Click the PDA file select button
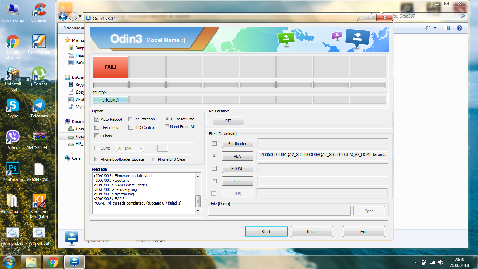Screen dimensions: 478x269 pyautogui.click(x=237, y=156)
